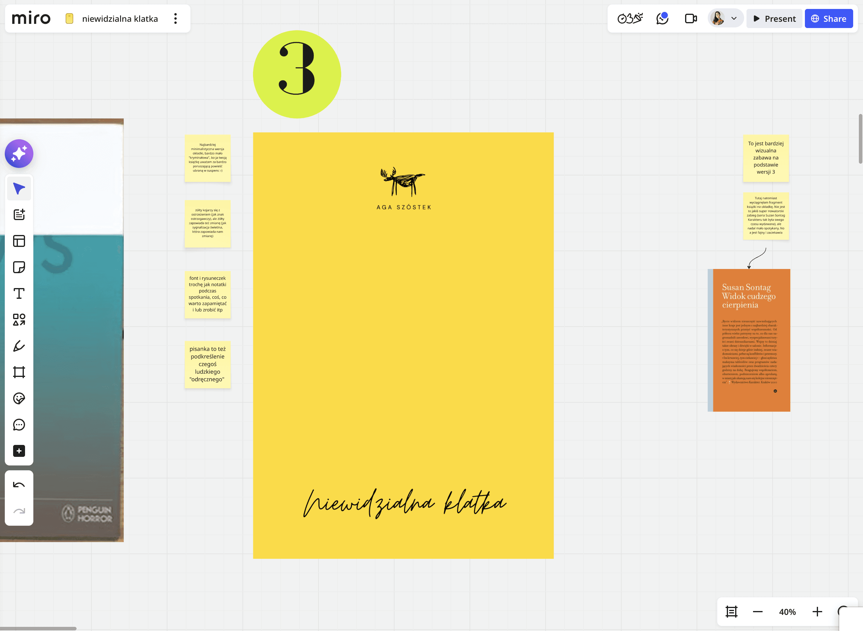
Task: Click the Share button
Action: click(x=829, y=19)
